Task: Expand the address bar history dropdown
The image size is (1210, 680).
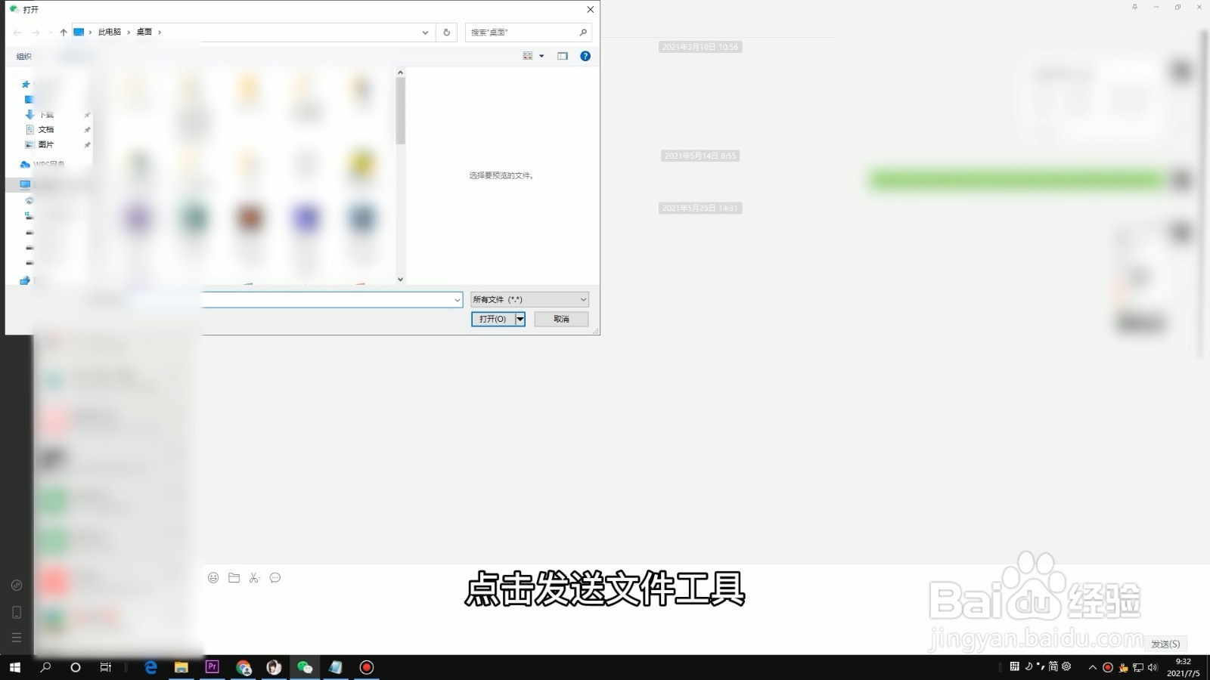Action: click(x=425, y=32)
